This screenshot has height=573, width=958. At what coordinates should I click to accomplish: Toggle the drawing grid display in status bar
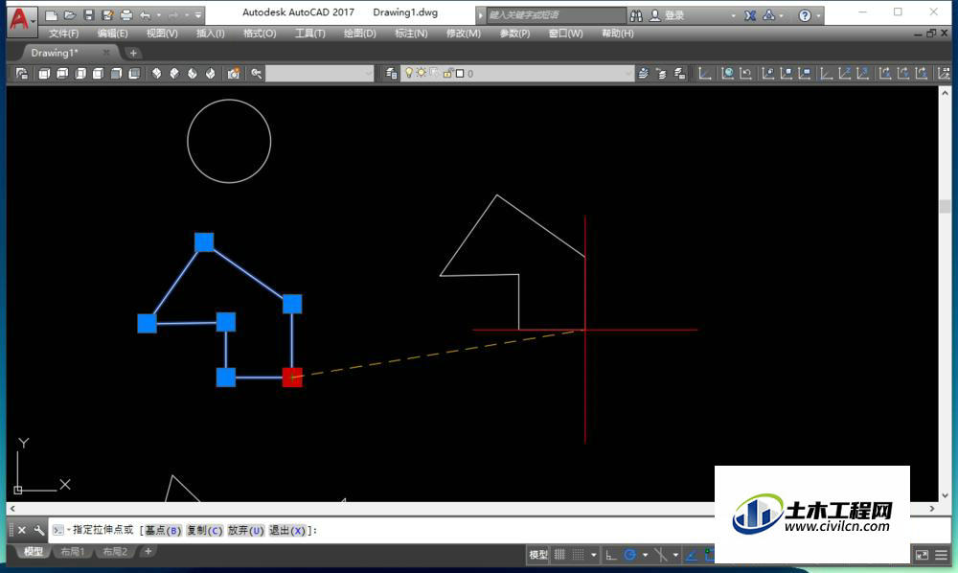(559, 555)
